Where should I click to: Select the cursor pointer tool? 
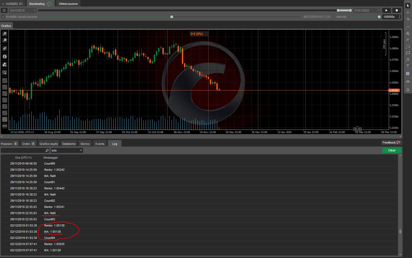408,6
